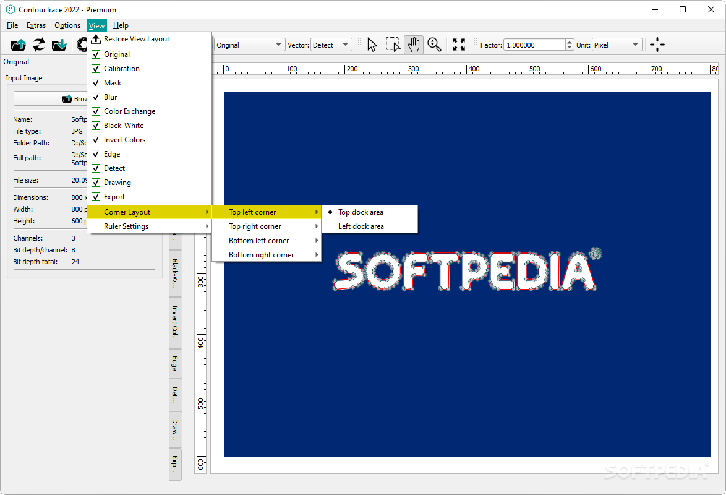Close the open View menu

pos(96,25)
